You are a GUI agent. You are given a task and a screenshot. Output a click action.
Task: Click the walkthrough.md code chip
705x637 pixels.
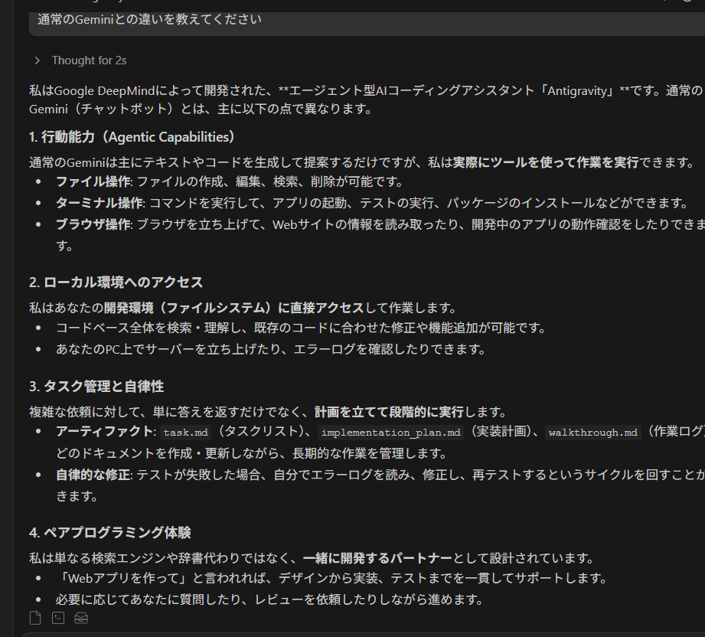tap(593, 433)
